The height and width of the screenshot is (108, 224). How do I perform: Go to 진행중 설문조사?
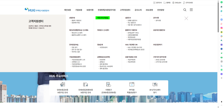(132, 20)
